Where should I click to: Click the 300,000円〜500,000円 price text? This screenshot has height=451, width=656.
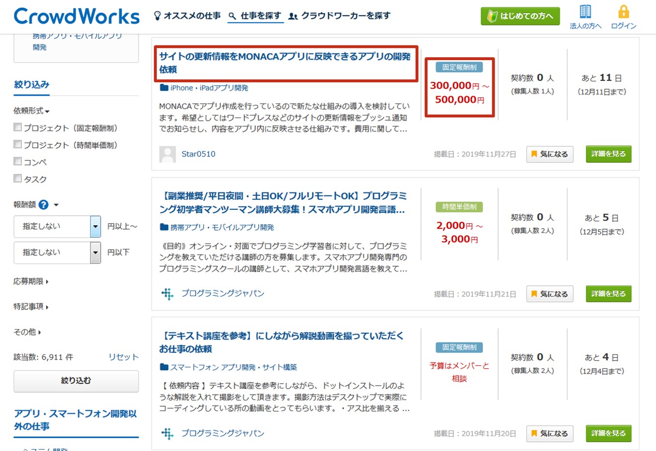click(x=459, y=93)
